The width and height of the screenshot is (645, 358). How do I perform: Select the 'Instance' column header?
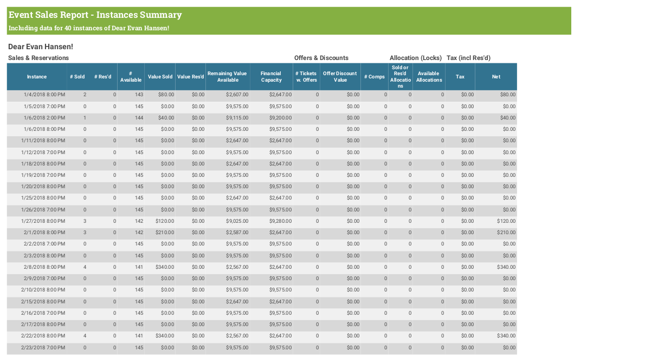coord(37,77)
